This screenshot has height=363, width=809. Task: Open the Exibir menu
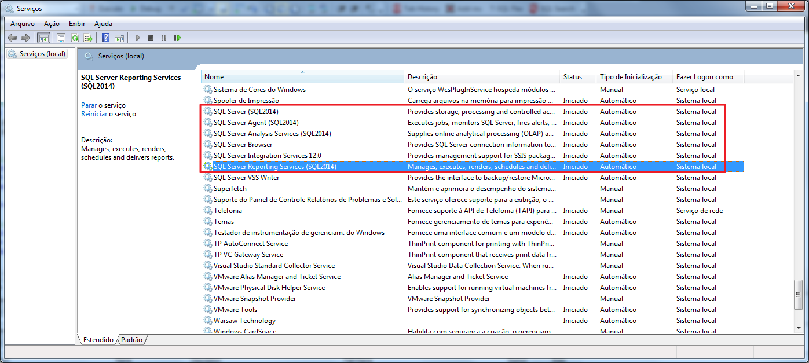(x=77, y=24)
